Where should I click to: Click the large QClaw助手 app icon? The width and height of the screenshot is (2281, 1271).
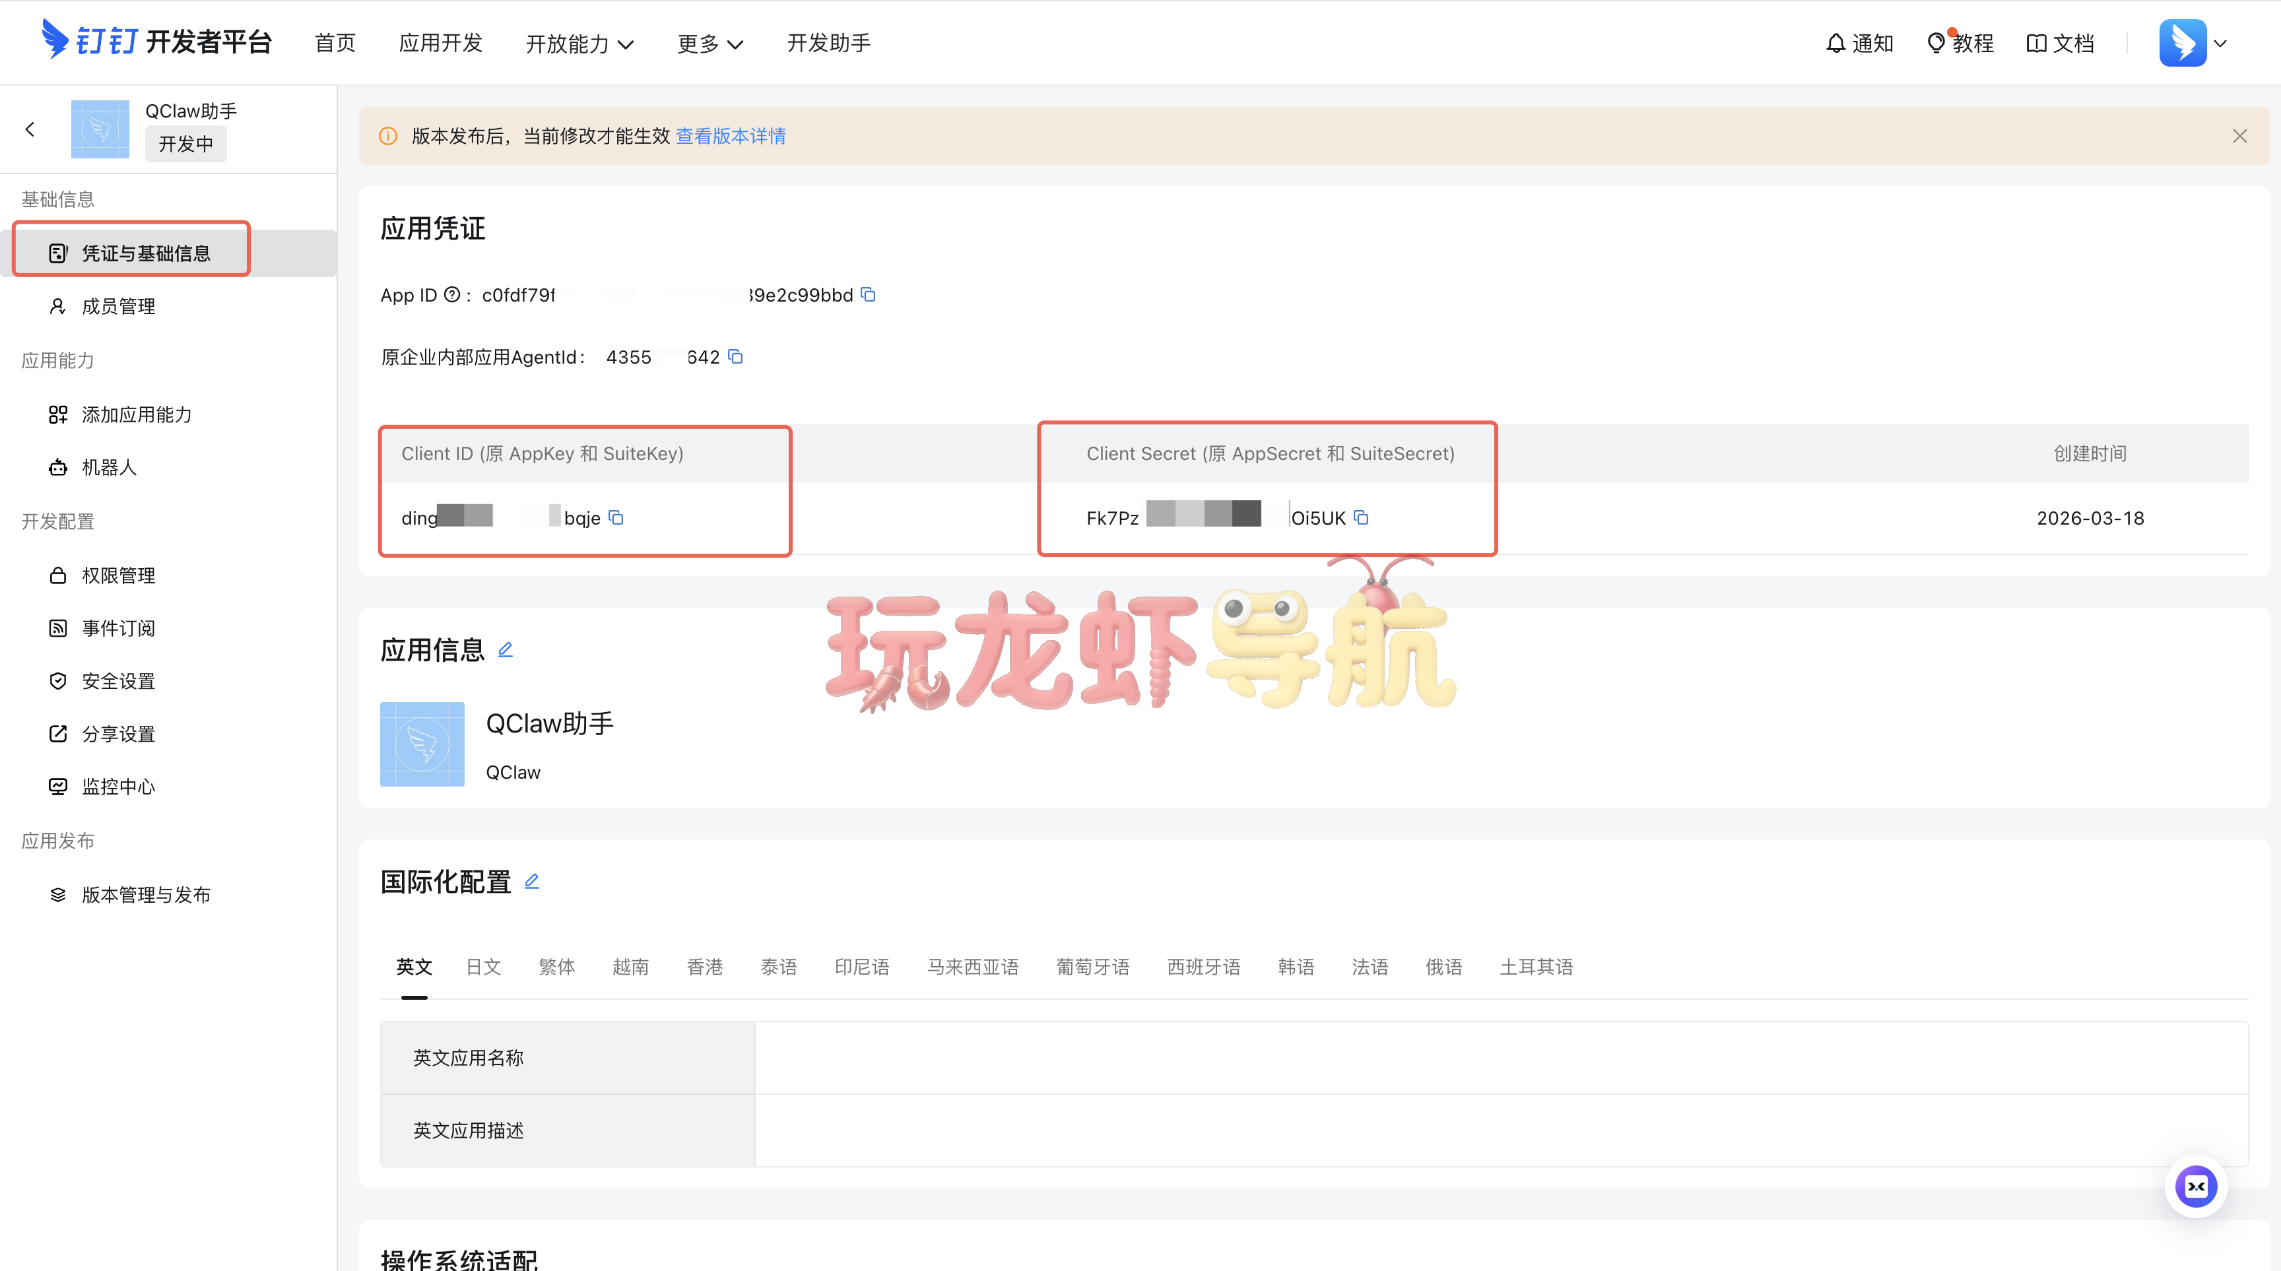pos(422,744)
